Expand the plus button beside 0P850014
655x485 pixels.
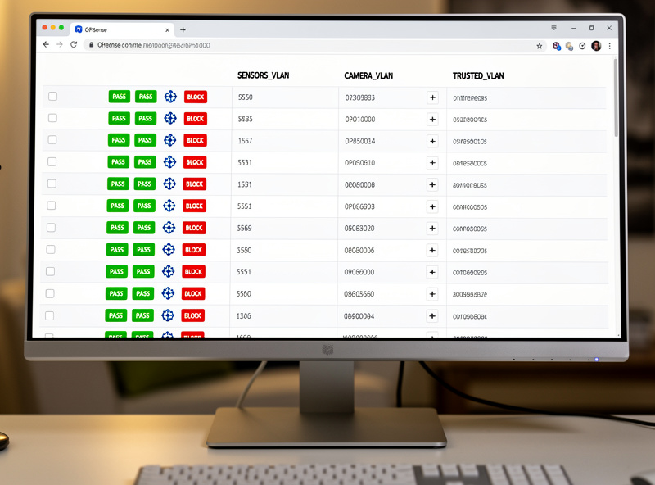pyautogui.click(x=433, y=141)
